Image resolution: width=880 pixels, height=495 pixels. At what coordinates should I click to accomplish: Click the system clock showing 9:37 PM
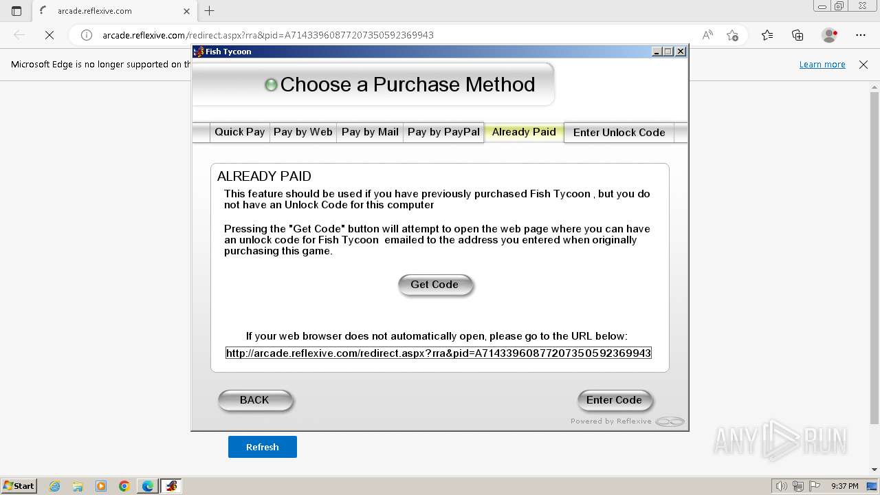click(x=844, y=486)
